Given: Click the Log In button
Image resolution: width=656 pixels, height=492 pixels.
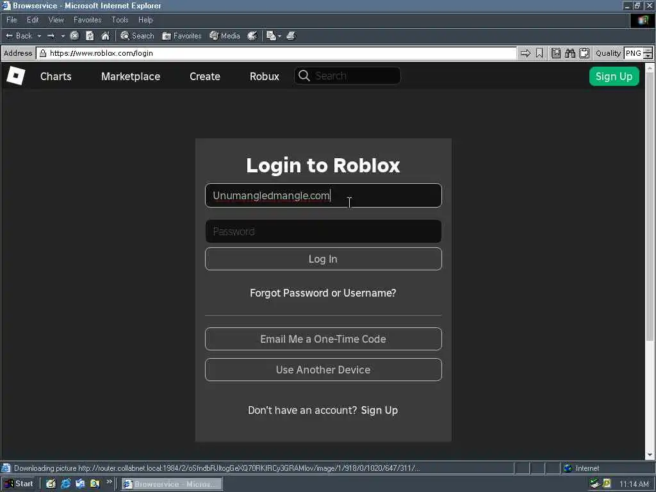Looking at the screenshot, I should pyautogui.click(x=324, y=259).
